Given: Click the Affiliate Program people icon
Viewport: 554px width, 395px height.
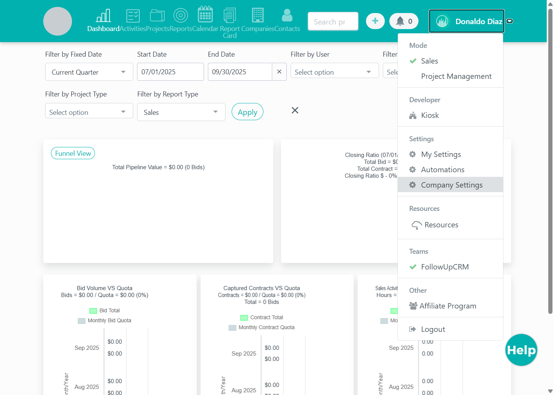Looking at the screenshot, I should [413, 306].
